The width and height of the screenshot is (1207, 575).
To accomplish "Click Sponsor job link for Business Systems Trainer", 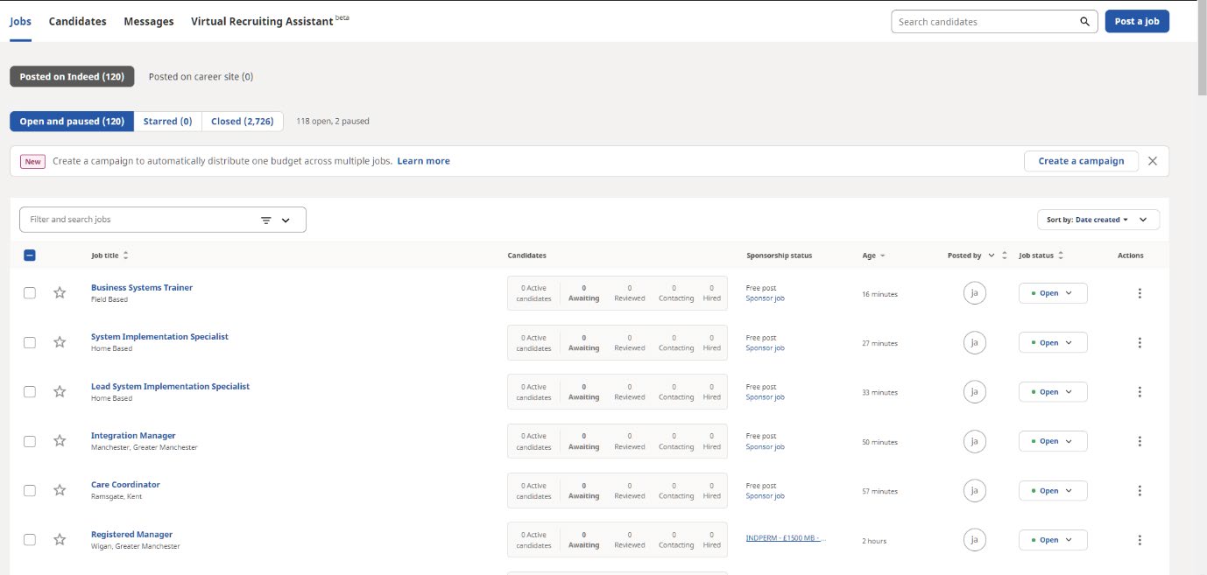I will coord(765,298).
